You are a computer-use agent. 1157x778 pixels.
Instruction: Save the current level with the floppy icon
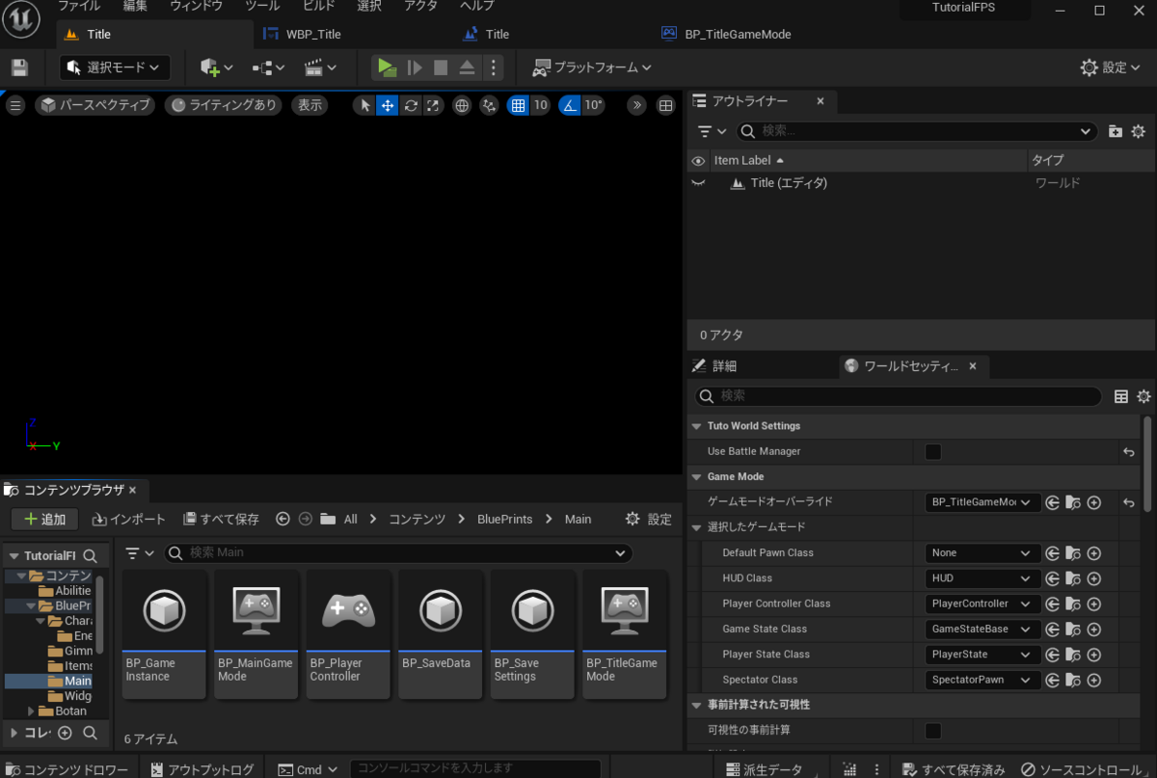click(19, 67)
